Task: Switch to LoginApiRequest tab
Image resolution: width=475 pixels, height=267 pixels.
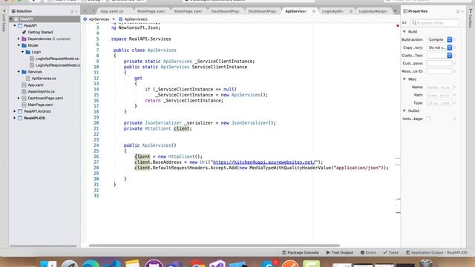Action: (x=332, y=11)
